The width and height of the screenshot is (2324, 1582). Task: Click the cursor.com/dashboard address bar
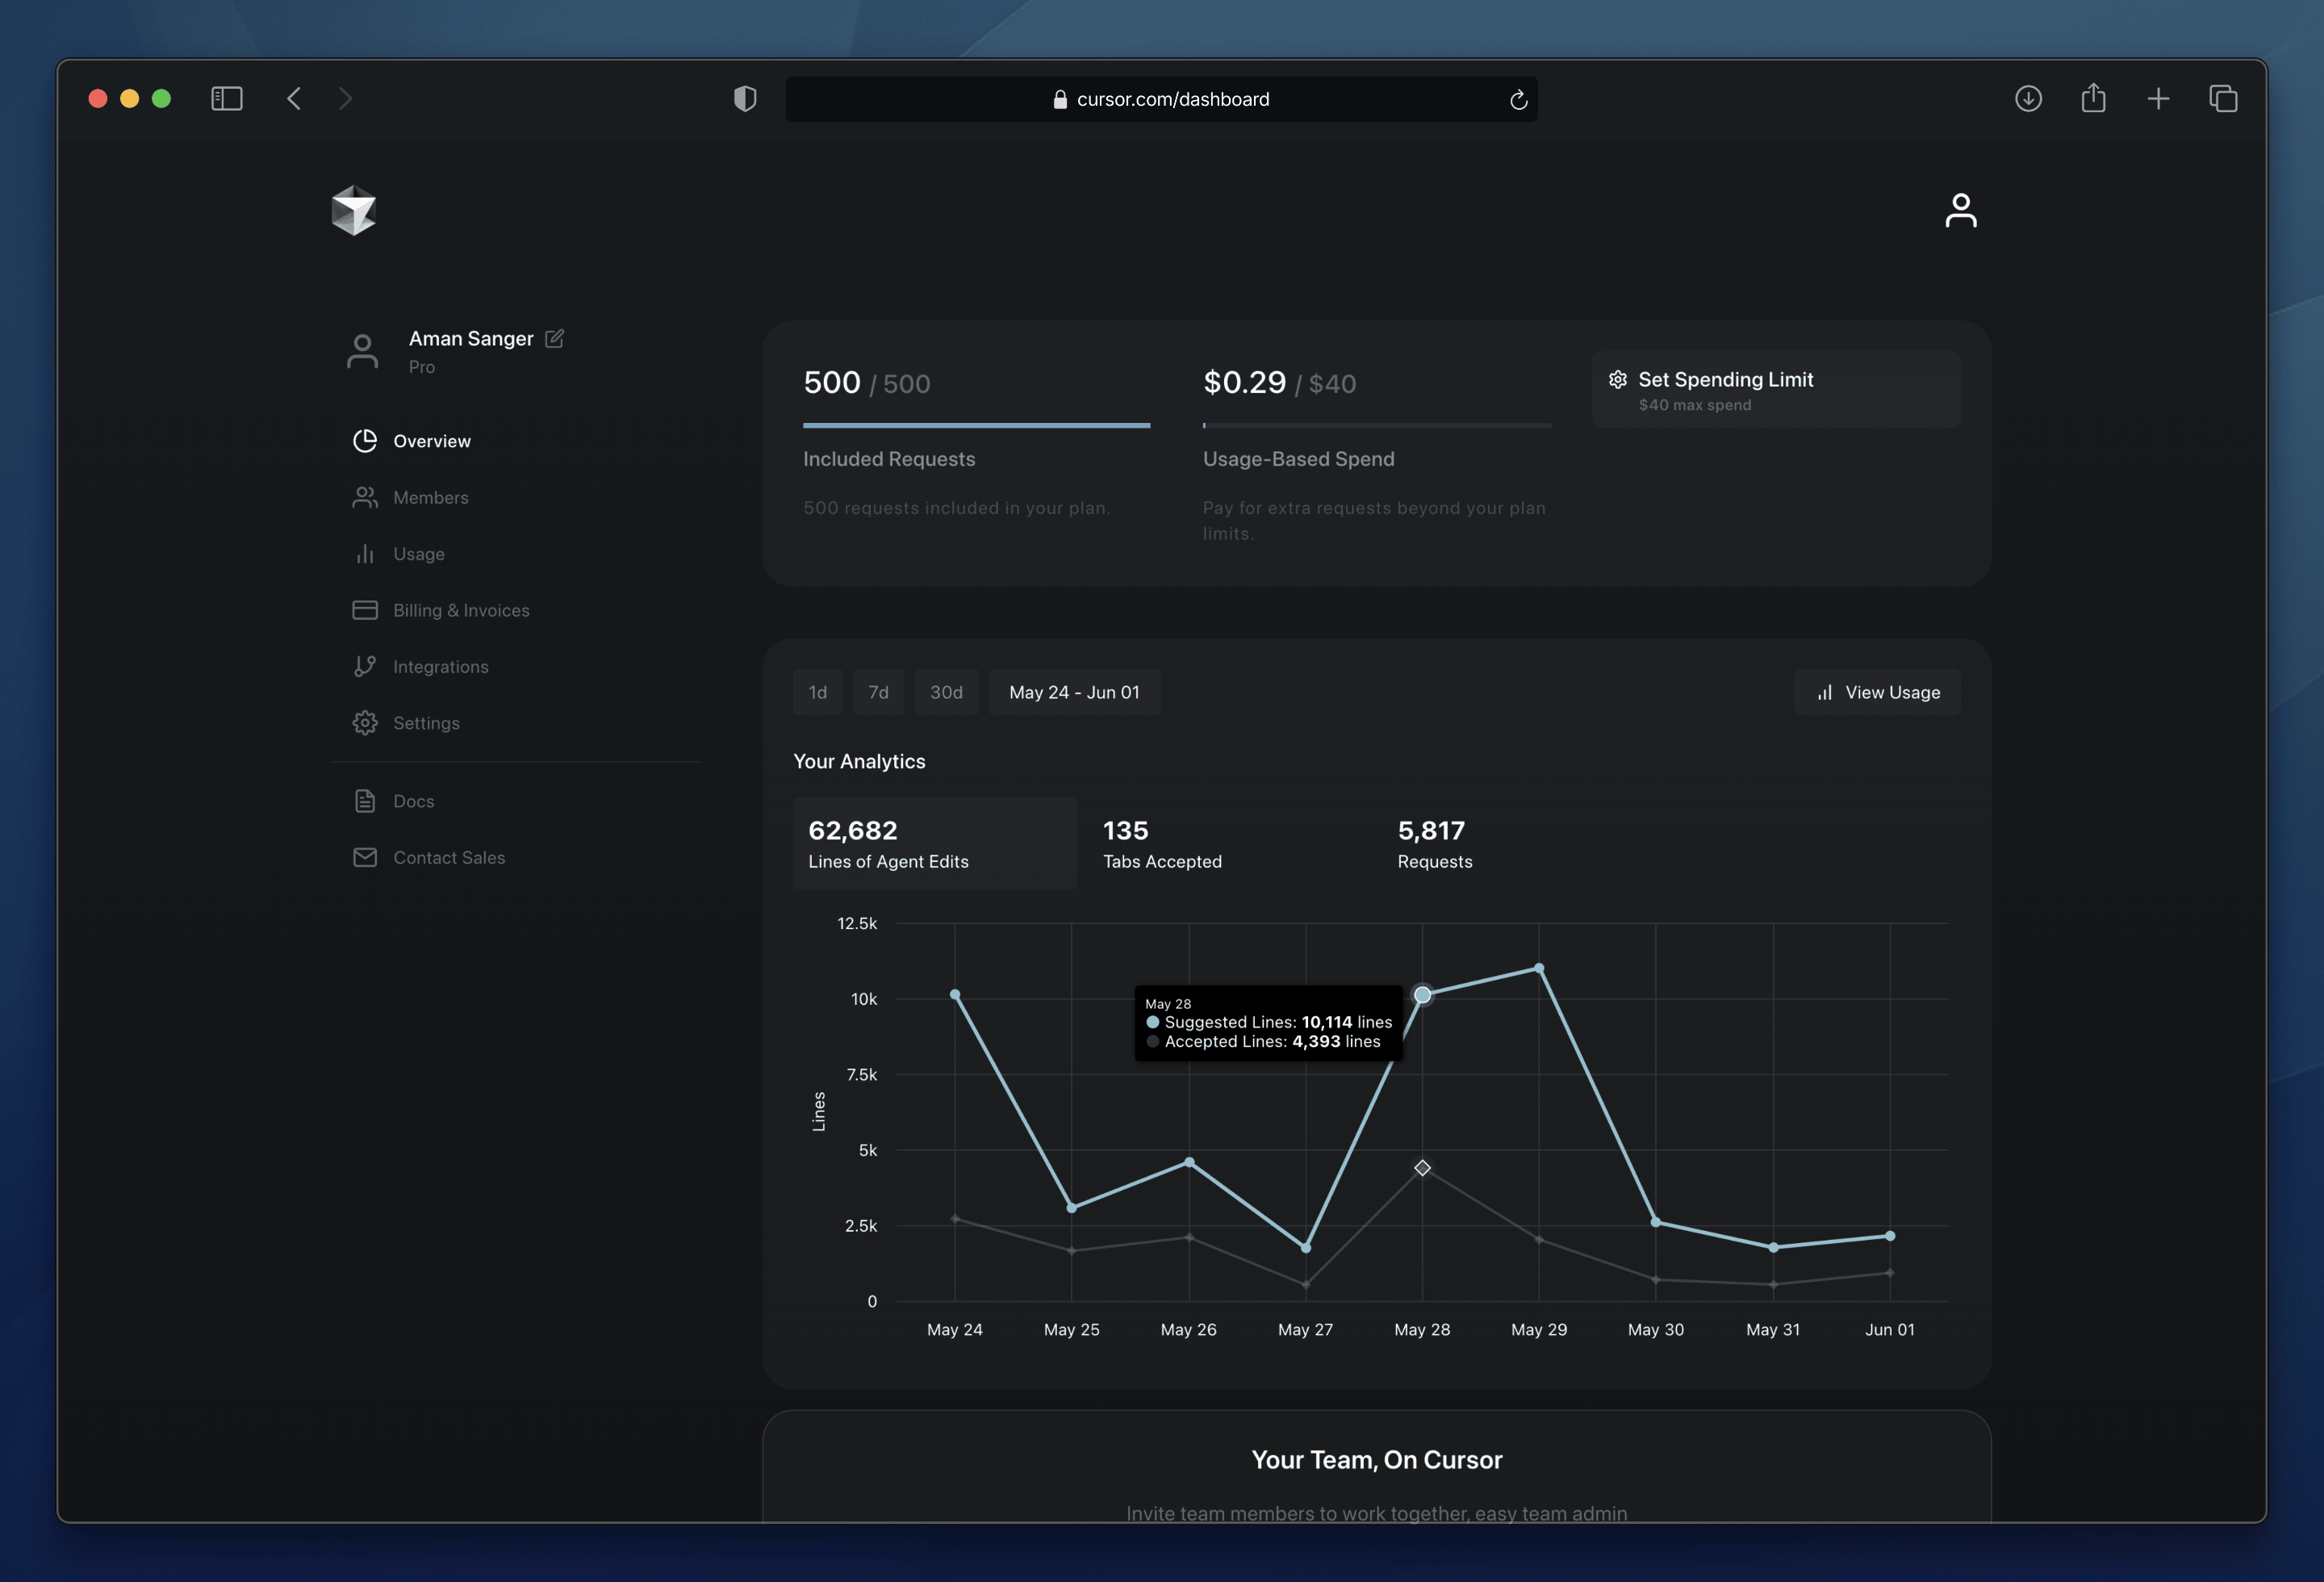click(1172, 99)
